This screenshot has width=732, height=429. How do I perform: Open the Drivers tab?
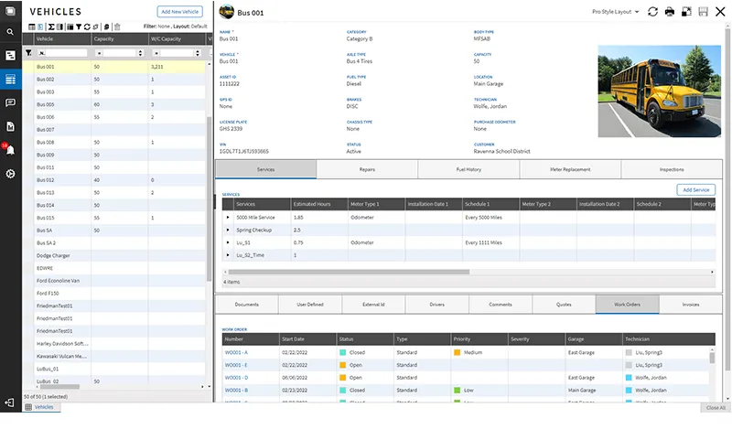[x=436, y=304]
